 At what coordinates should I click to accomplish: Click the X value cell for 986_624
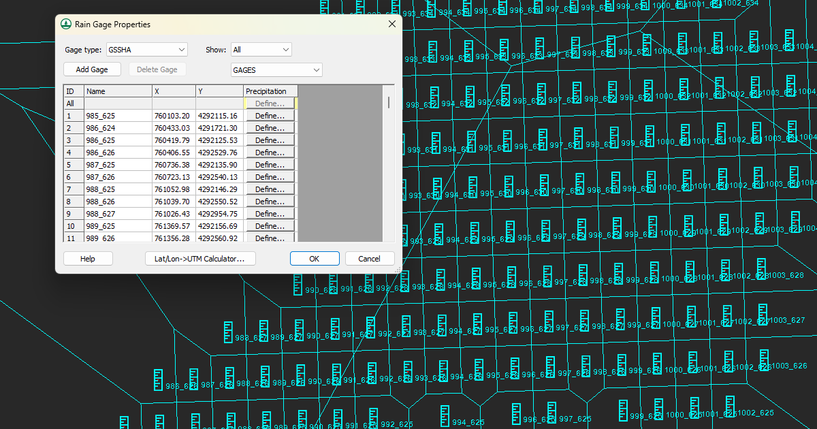tap(174, 128)
